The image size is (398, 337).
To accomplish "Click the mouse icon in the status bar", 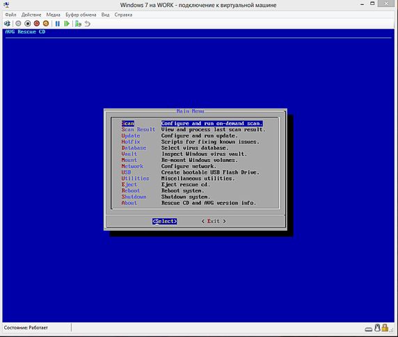I will tap(377, 328).
